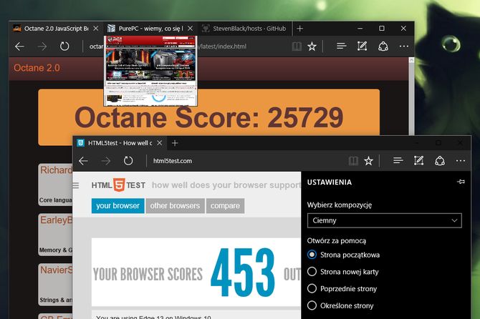Switch to the StevenBlack/hosts GitHub tab
This screenshot has width=480, height=319.
pyautogui.click(x=244, y=29)
